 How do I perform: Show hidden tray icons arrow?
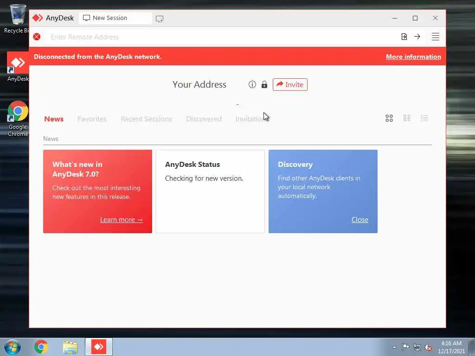tap(394, 347)
